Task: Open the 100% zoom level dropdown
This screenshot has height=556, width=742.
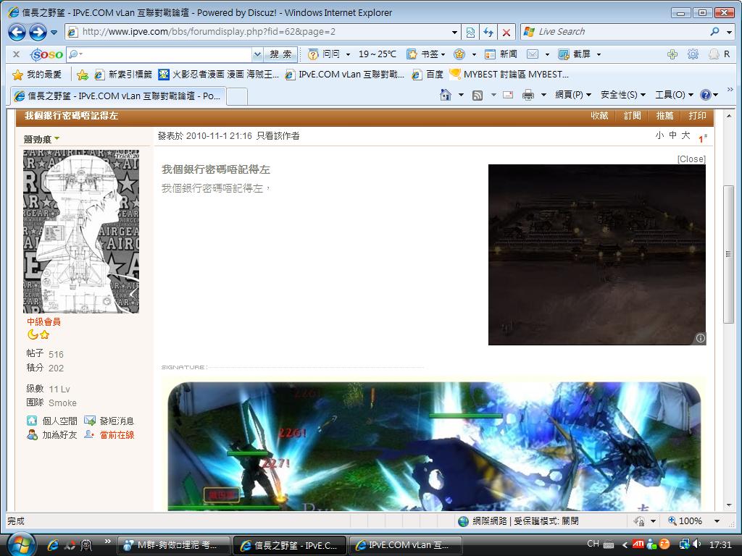Action: pos(717,521)
